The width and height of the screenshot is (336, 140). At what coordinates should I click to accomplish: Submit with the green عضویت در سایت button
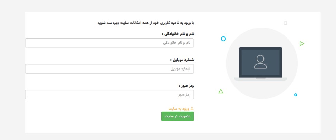[177, 116]
